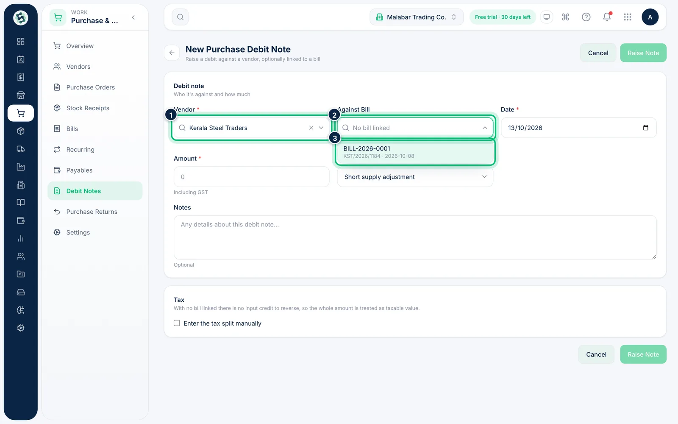Click the top Raise Note button
Viewport: 678px width, 424px height.
[643, 53]
